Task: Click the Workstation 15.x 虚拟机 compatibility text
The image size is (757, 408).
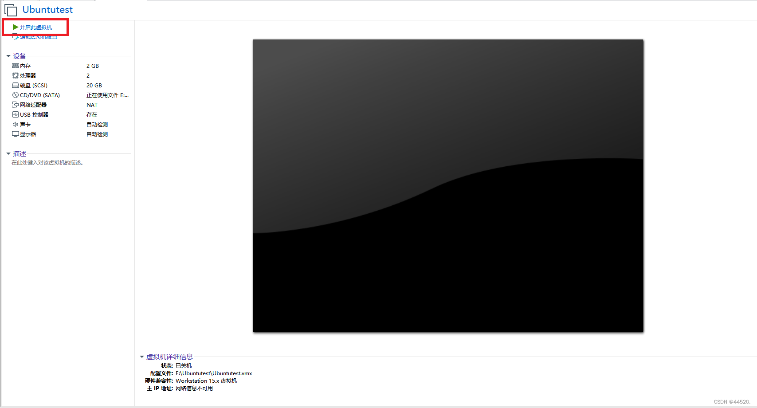Action: pyautogui.click(x=206, y=381)
